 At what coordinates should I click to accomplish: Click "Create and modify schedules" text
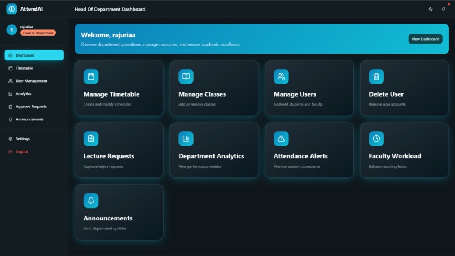pyautogui.click(x=107, y=105)
